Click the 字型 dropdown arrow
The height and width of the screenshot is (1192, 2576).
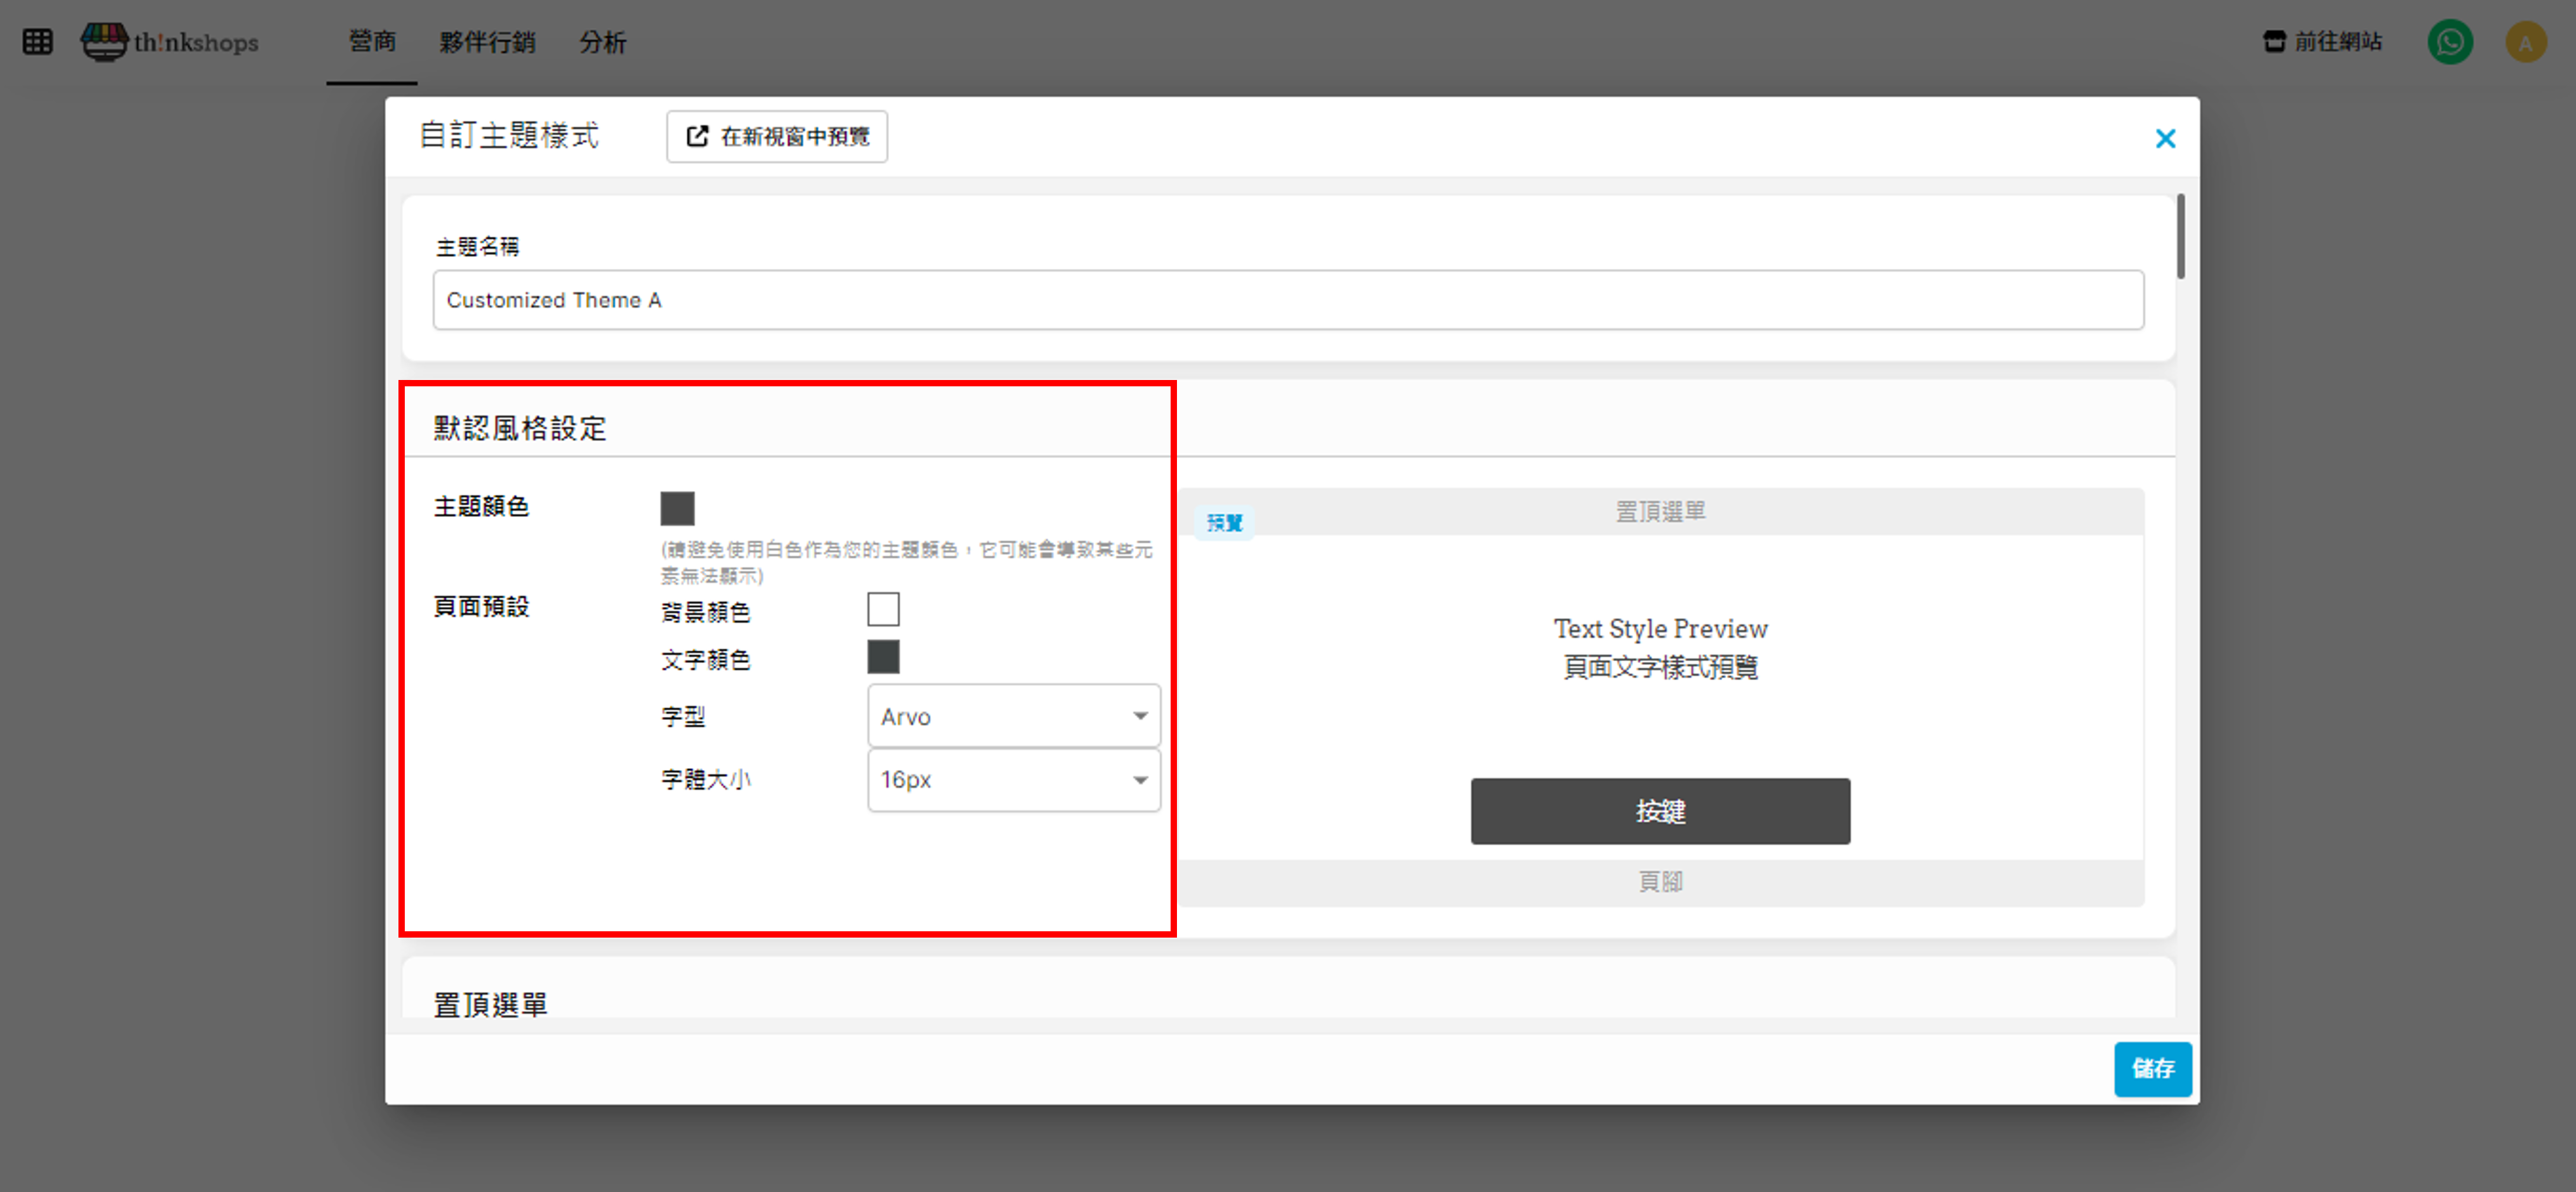click(x=1140, y=716)
